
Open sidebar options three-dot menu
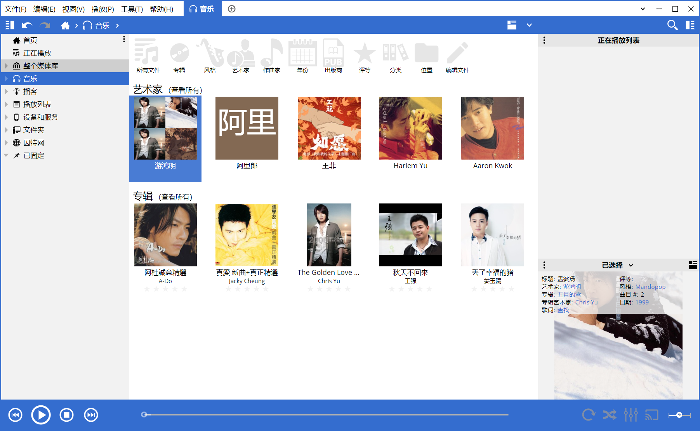pyautogui.click(x=124, y=39)
